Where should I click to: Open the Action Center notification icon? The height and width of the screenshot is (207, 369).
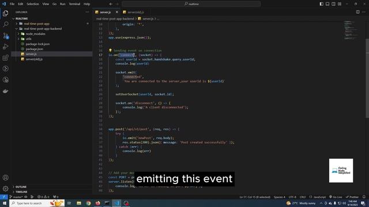point(363,203)
